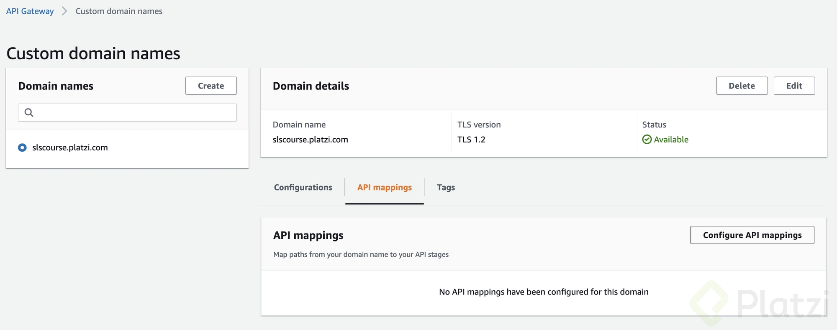
Task: Click the breadcrumb chevron separator icon
Action: (64, 11)
